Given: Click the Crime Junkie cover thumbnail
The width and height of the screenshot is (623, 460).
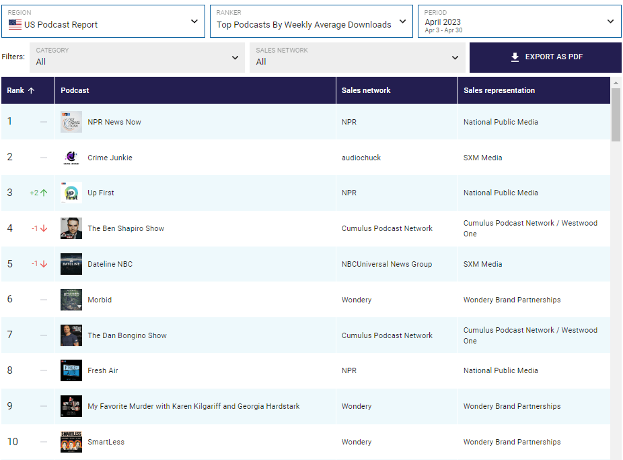Looking at the screenshot, I should pyautogui.click(x=71, y=158).
